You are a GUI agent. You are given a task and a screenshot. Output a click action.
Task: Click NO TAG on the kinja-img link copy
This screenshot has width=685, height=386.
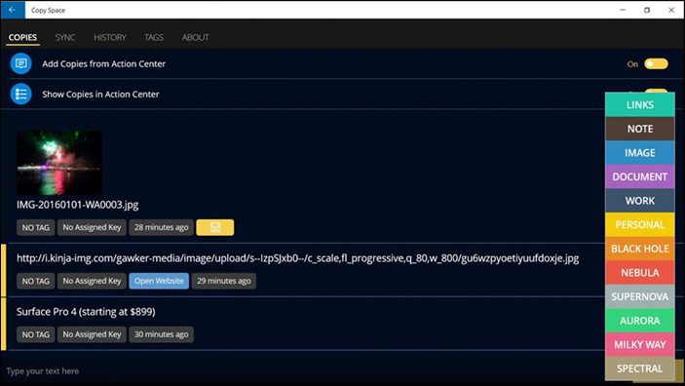click(x=36, y=281)
